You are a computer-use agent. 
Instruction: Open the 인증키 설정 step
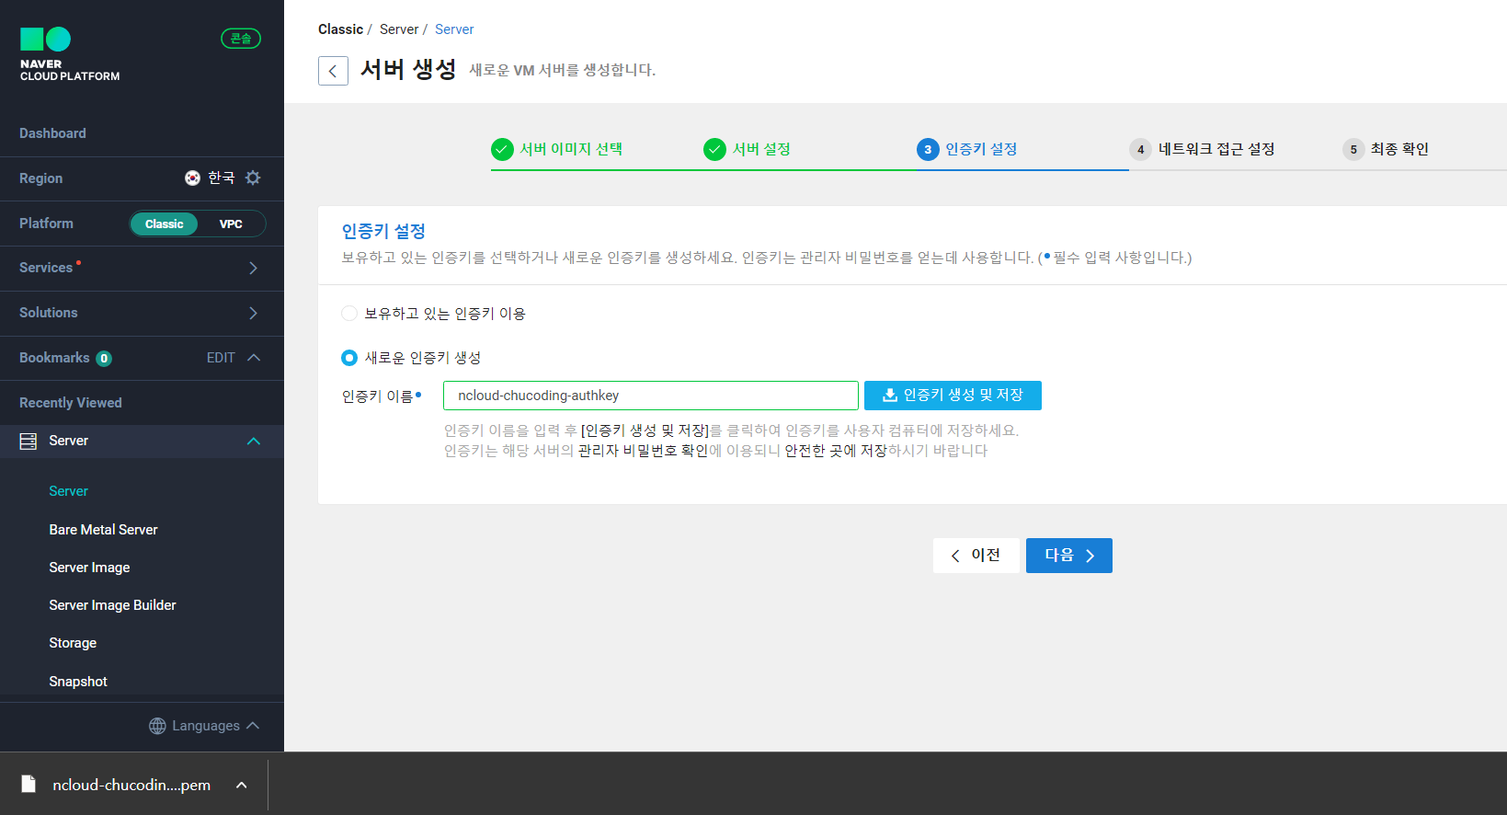pyautogui.click(x=967, y=149)
